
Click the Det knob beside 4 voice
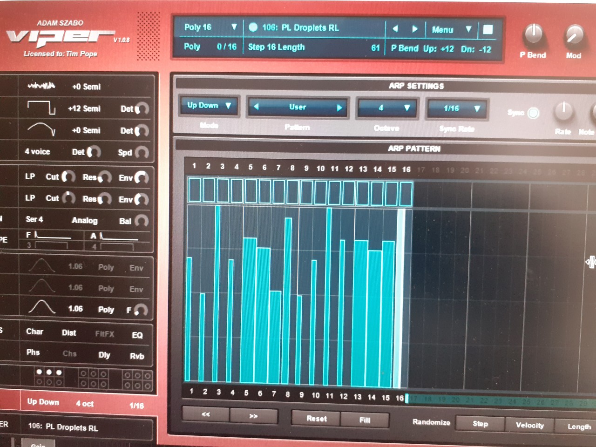(x=94, y=152)
